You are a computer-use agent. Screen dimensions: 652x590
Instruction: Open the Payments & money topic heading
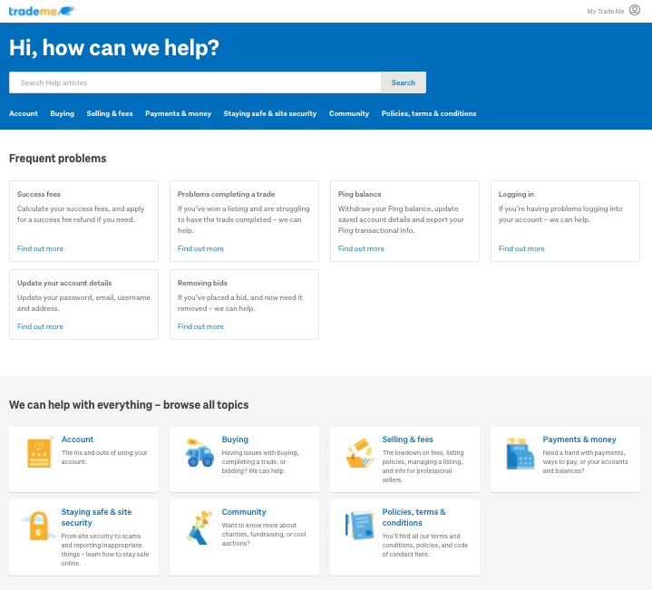[579, 440]
